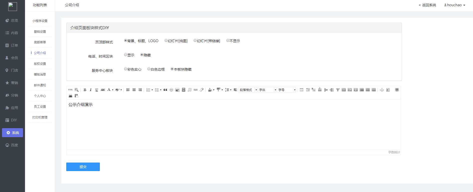Expand line height options
The image size is (473, 192).
click(x=231, y=90)
